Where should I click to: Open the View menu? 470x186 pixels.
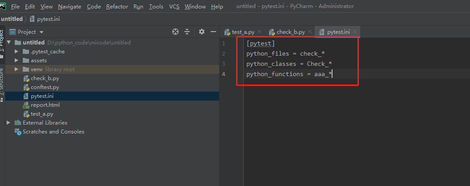click(46, 6)
